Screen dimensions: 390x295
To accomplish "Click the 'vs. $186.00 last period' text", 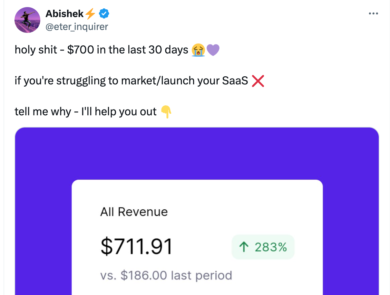I will click(166, 276).
